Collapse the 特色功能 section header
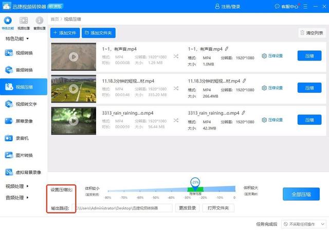Viewport: 329px width, 231px height. (17, 39)
